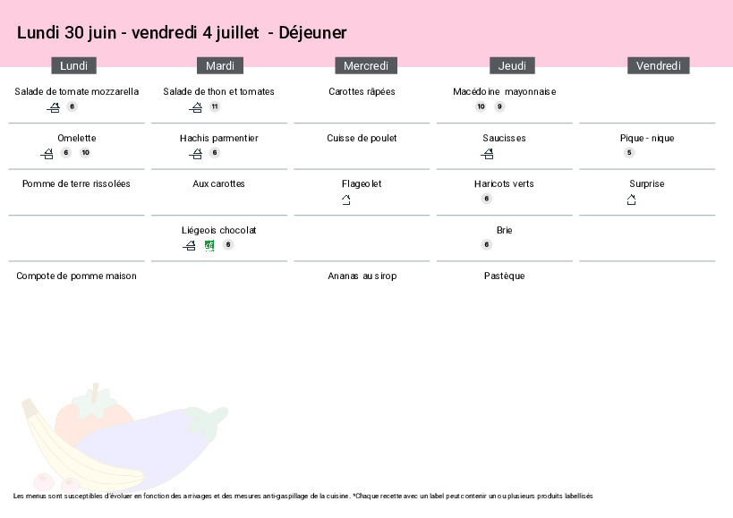
Task: Click the homemade icon under Liégeois chocolat
Action: point(190,245)
